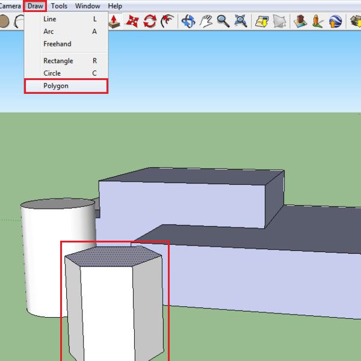Select the dark top face of upper box
The width and height of the screenshot is (361, 361).
point(191,176)
